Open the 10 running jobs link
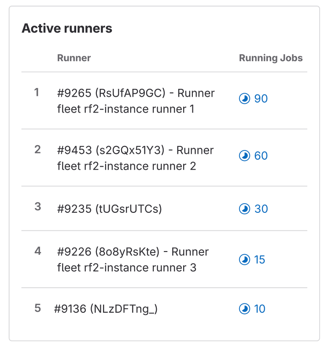 point(252,309)
